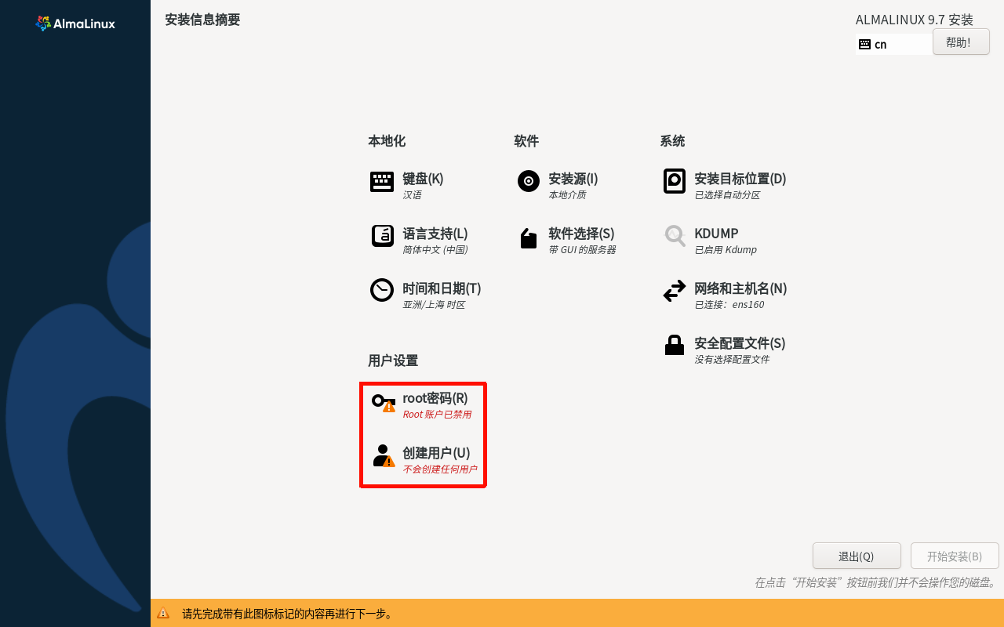Viewport: 1004px width, 627px height.
Task: Open 安装源(I) settings
Action: pyautogui.click(x=573, y=179)
